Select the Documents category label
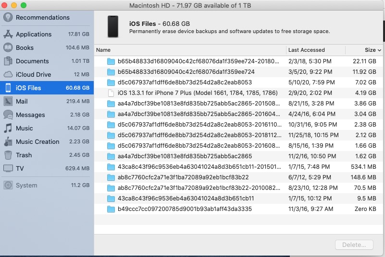This screenshot has height=257, width=385. [x=32, y=61]
